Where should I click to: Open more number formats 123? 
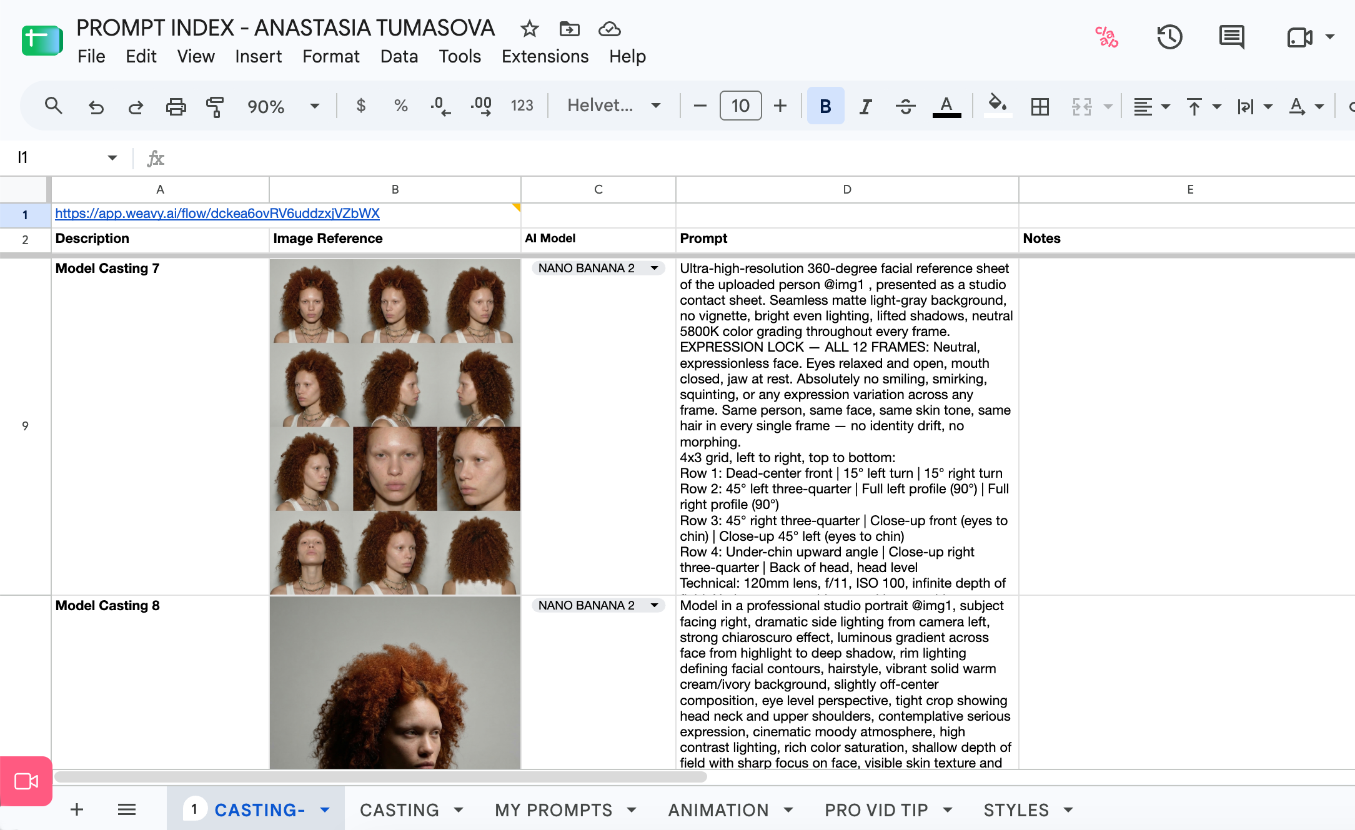tap(522, 106)
